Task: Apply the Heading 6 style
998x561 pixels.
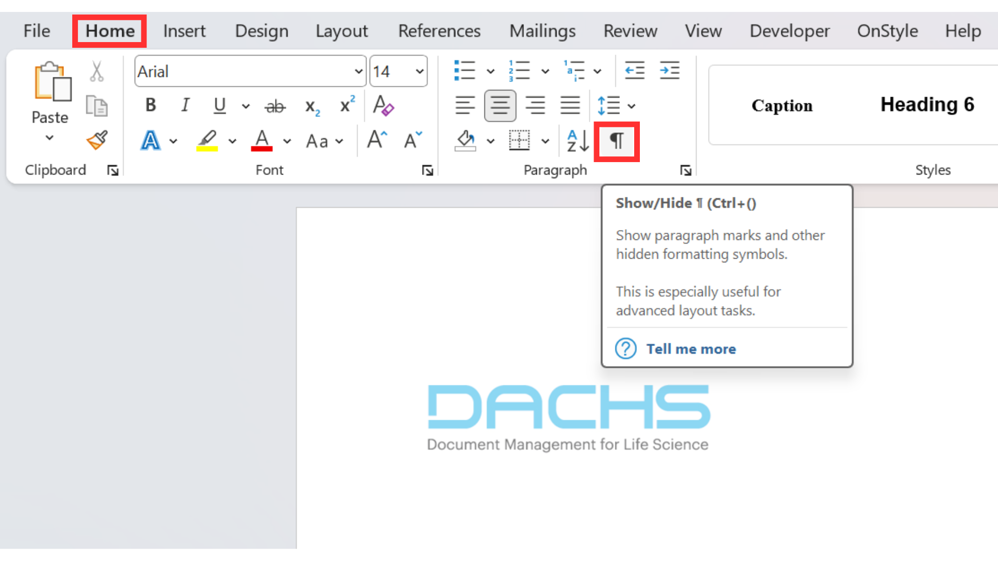Action: tap(927, 104)
